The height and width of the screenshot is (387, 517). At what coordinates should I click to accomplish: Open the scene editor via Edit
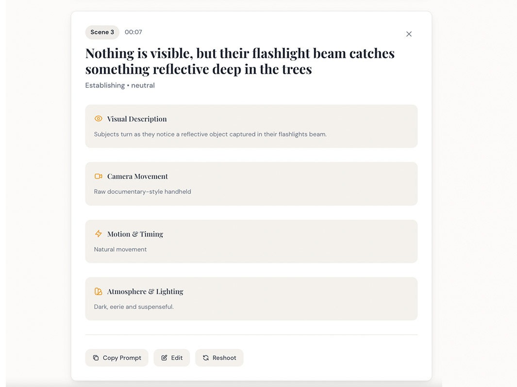pos(172,357)
